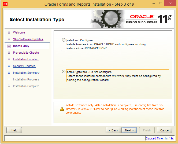178x144 pixels.
Task: Cancel the installation
Action: coord(165,130)
